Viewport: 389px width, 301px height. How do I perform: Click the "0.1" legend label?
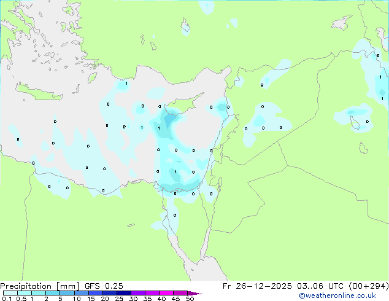(x=7, y=299)
